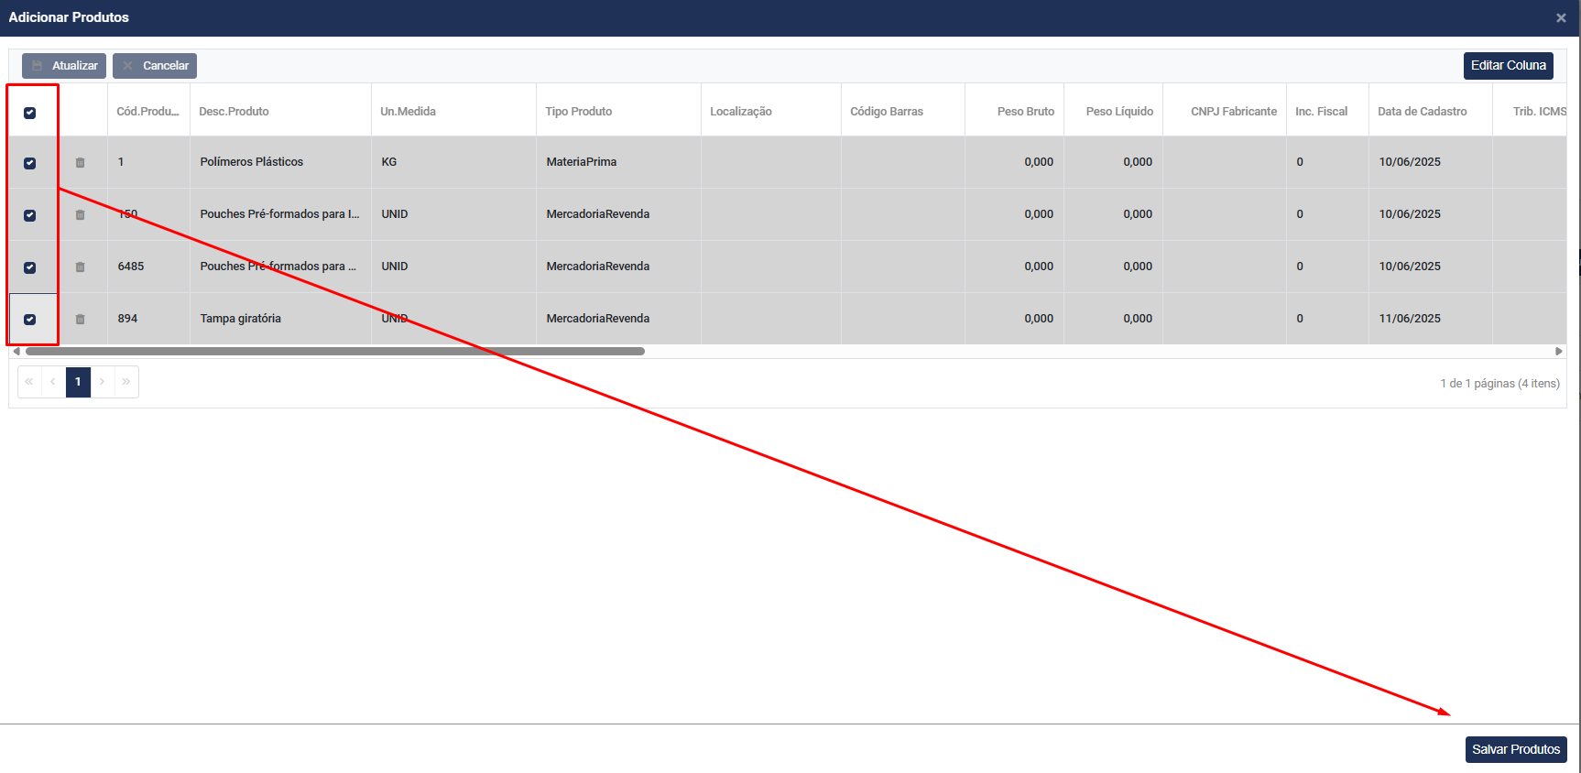The width and height of the screenshot is (1581, 773).
Task: Open Editar Coluna options
Action: (1508, 66)
